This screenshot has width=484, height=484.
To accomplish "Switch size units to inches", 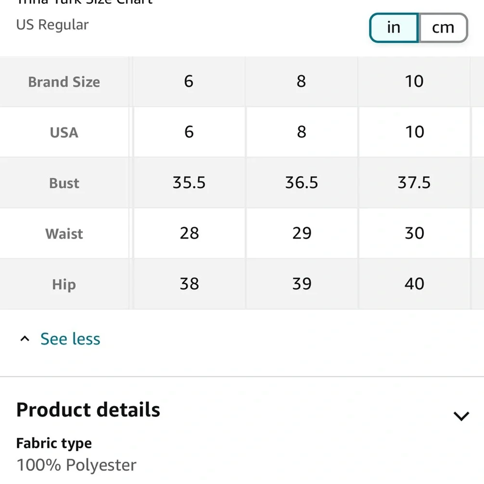I will point(393,28).
